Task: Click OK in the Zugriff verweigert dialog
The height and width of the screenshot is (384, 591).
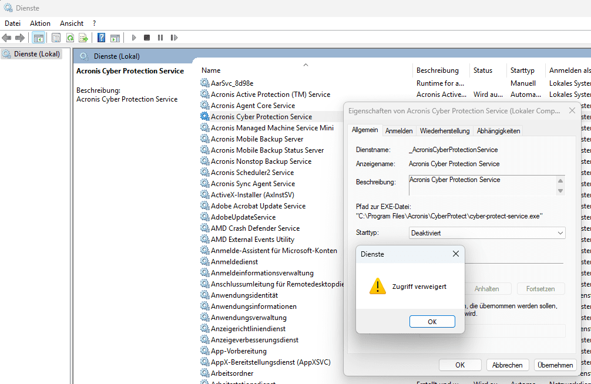Action: pyautogui.click(x=432, y=321)
